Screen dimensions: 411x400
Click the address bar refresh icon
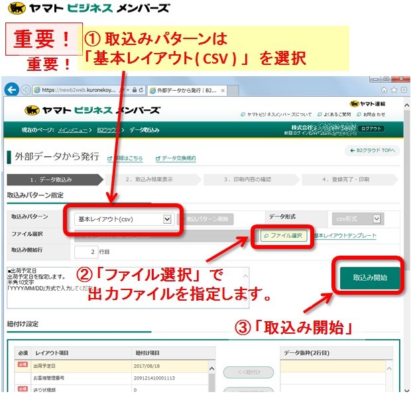(x=141, y=90)
